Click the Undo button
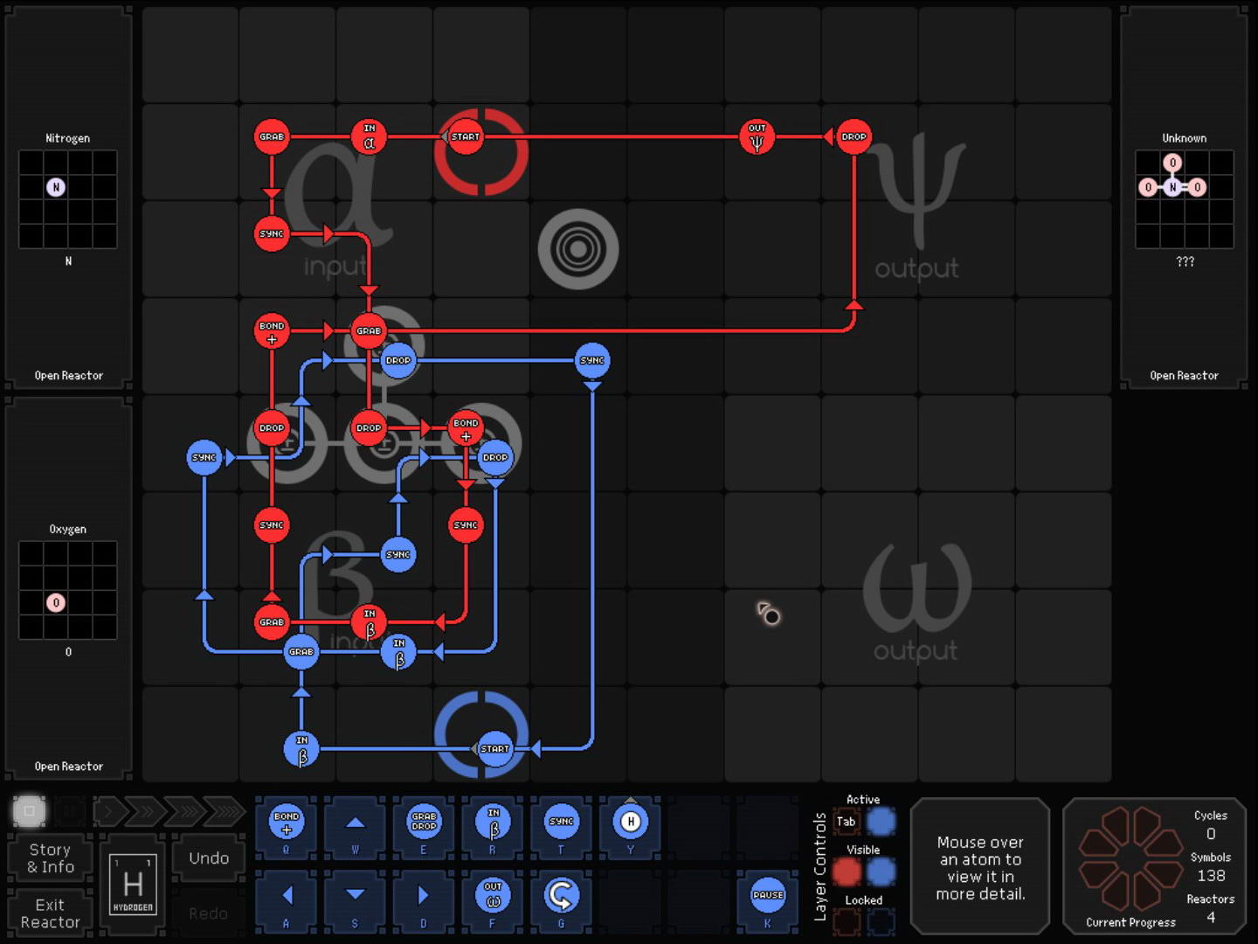This screenshot has height=944, width=1258. [x=209, y=858]
